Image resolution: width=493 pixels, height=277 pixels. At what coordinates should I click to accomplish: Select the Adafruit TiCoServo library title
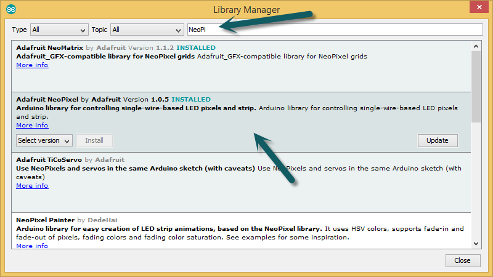click(x=49, y=159)
